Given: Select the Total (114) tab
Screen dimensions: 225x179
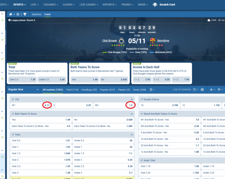Looking at the screenshot, I should coord(72,89).
